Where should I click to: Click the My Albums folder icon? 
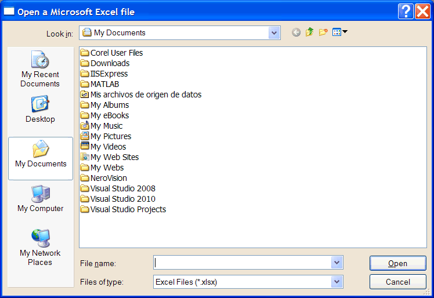[x=85, y=105]
